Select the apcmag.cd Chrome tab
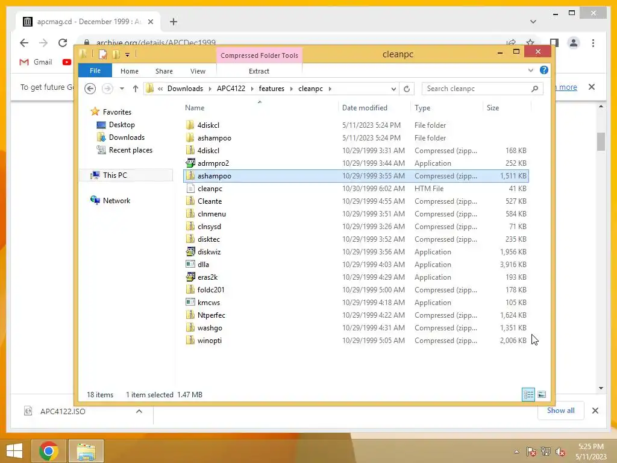 point(88,22)
